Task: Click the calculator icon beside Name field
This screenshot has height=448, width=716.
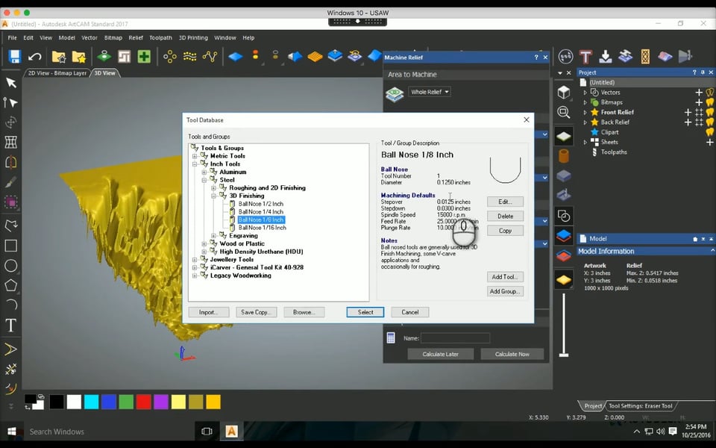Action: [390, 337]
